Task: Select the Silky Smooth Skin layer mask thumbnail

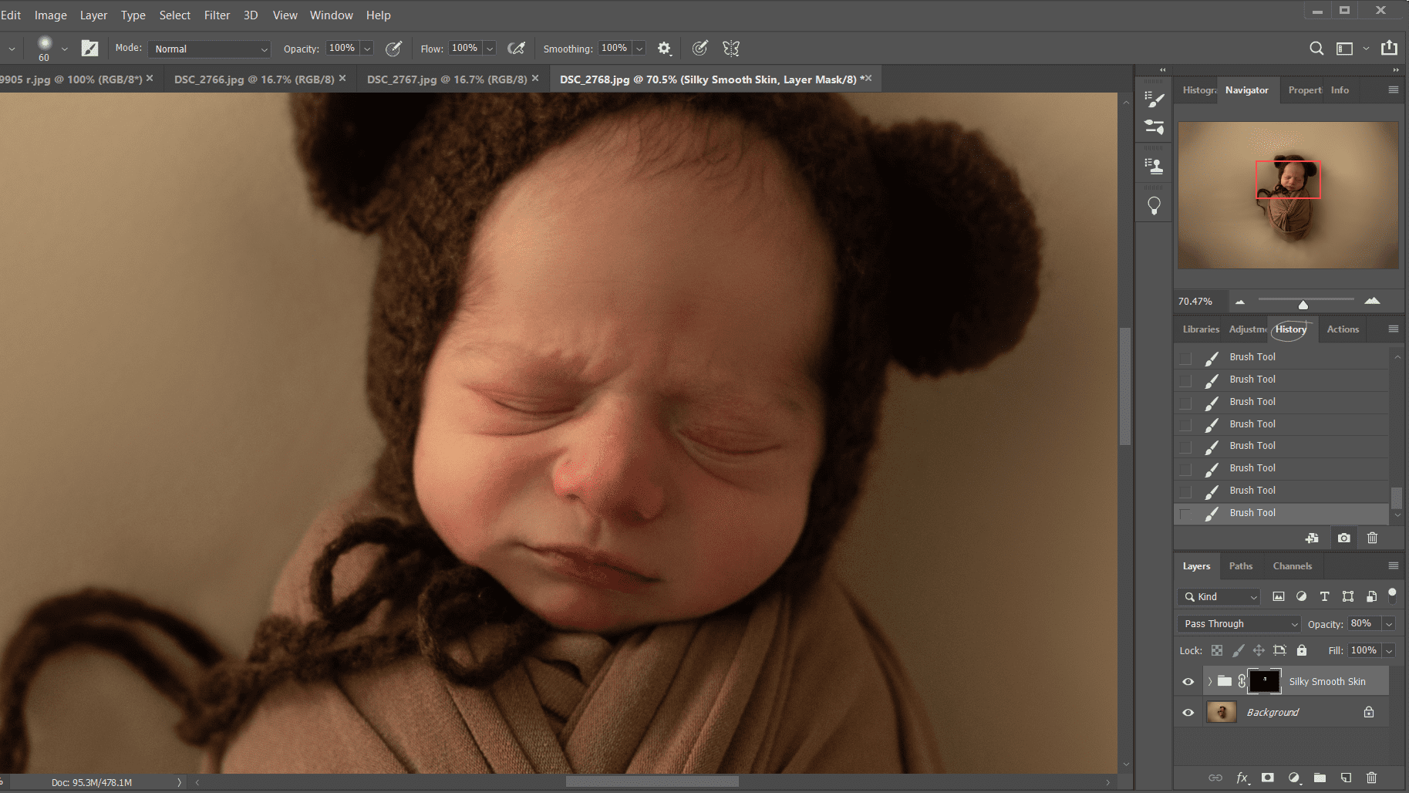Action: pos(1264,681)
